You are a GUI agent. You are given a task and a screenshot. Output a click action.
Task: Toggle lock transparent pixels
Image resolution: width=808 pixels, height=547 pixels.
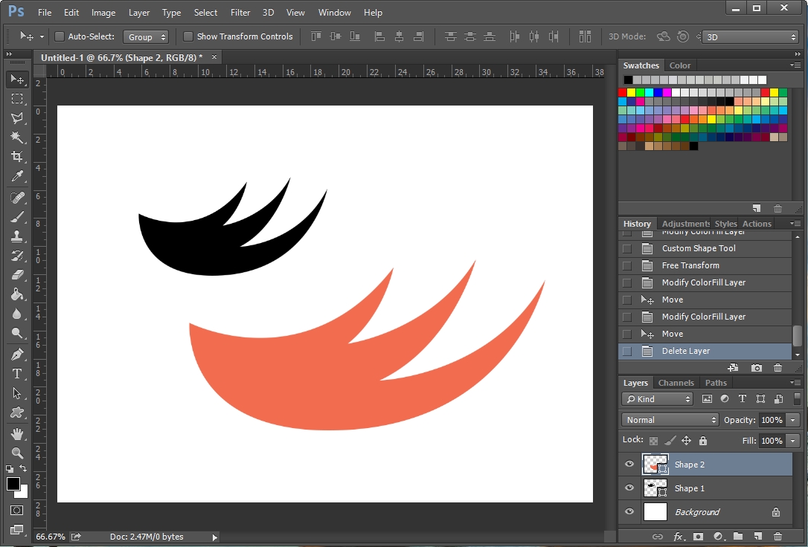click(x=653, y=441)
